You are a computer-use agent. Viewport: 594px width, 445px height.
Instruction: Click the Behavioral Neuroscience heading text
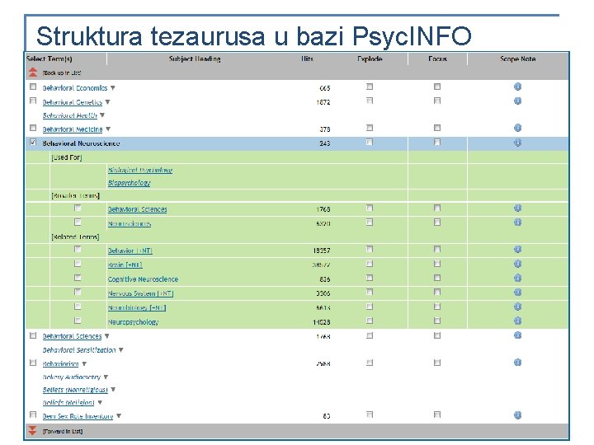81,143
